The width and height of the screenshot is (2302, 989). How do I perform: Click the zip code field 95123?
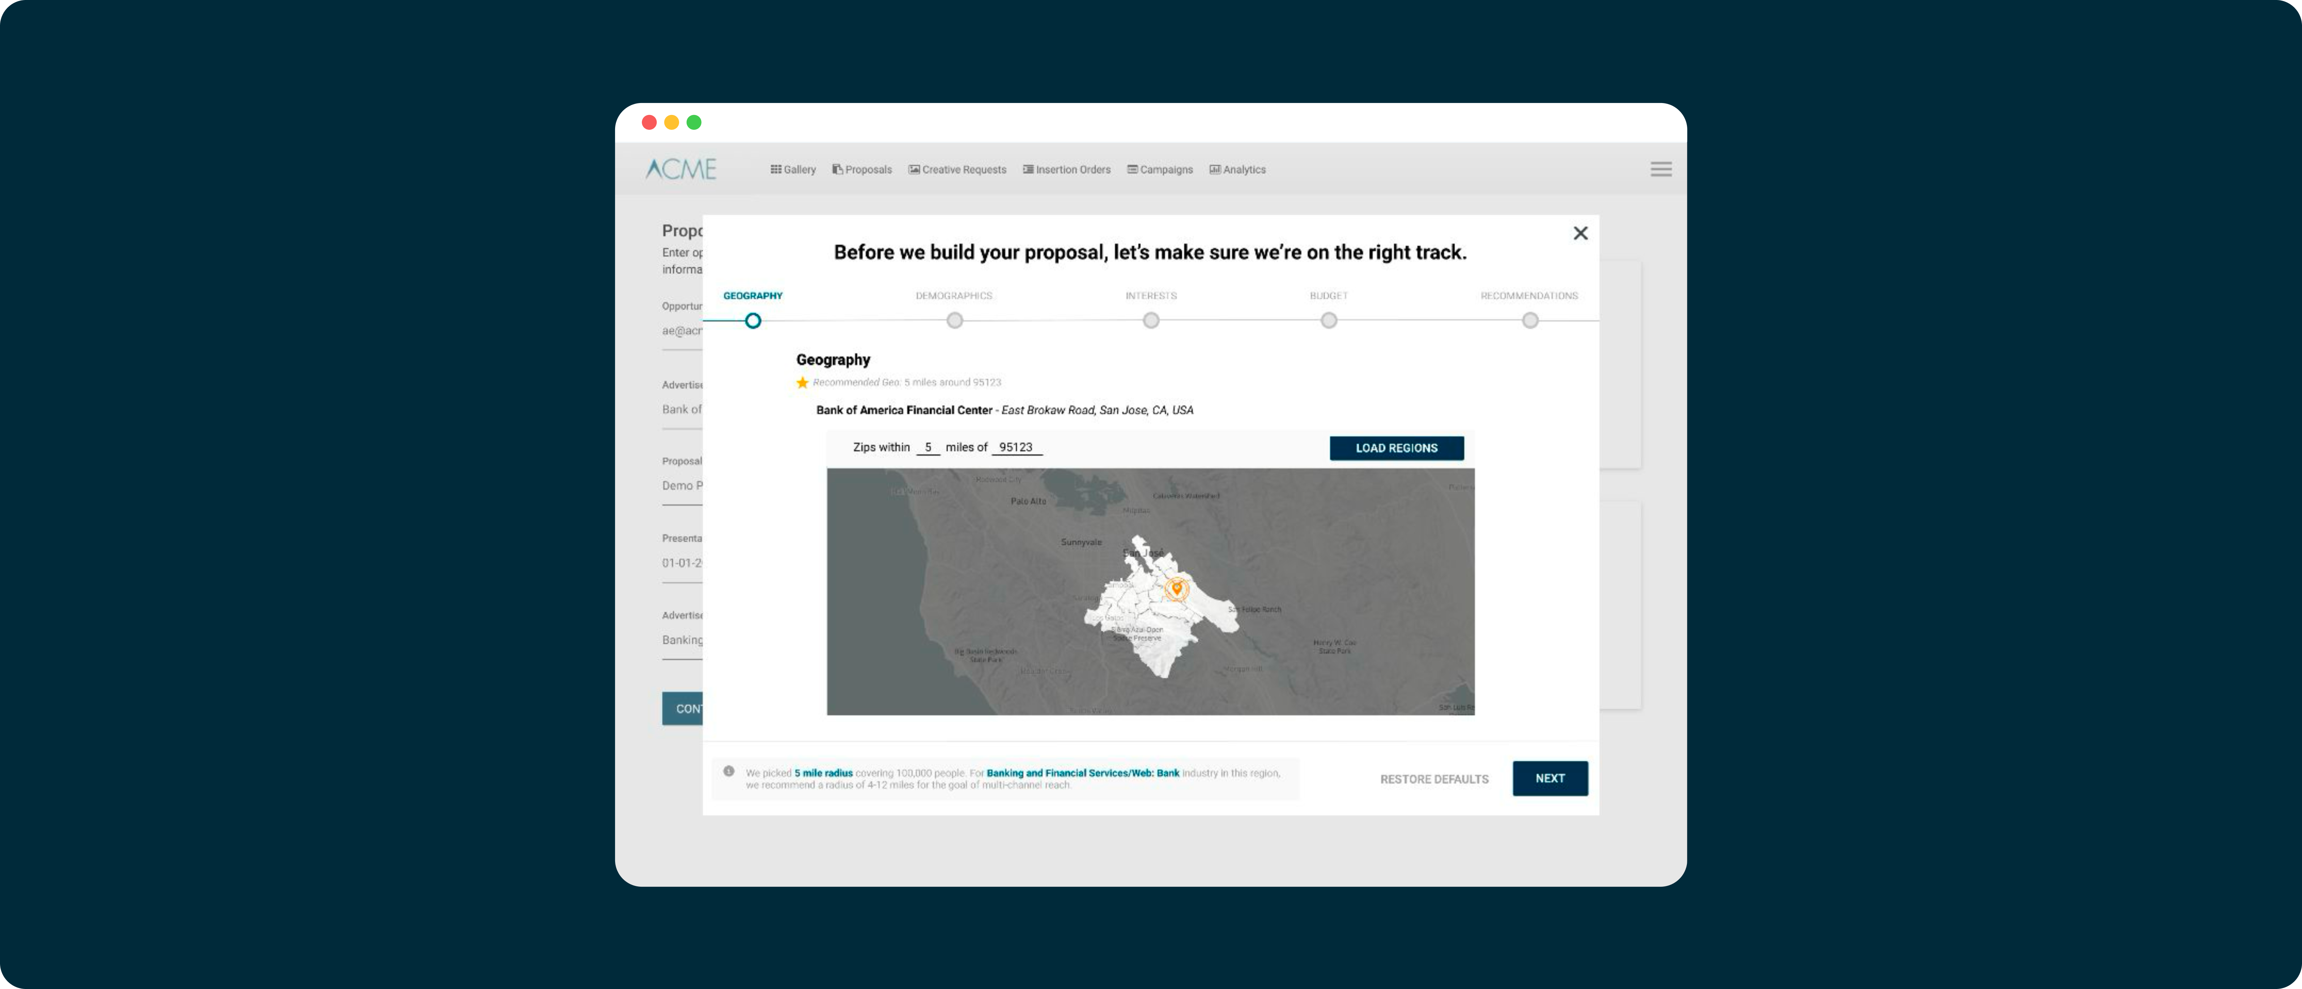[1016, 448]
